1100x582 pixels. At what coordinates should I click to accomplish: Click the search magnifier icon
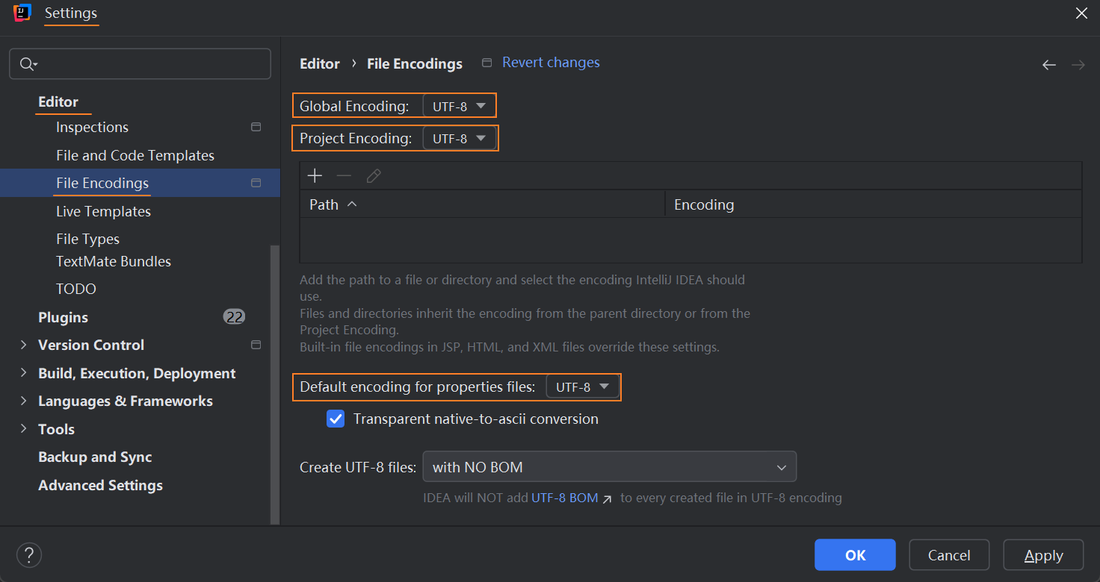(x=27, y=64)
